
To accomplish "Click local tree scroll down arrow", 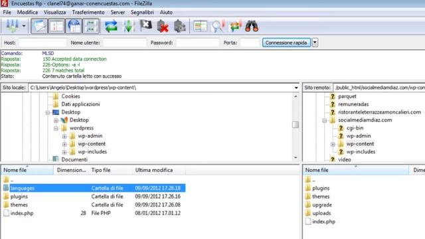I will (x=296, y=158).
